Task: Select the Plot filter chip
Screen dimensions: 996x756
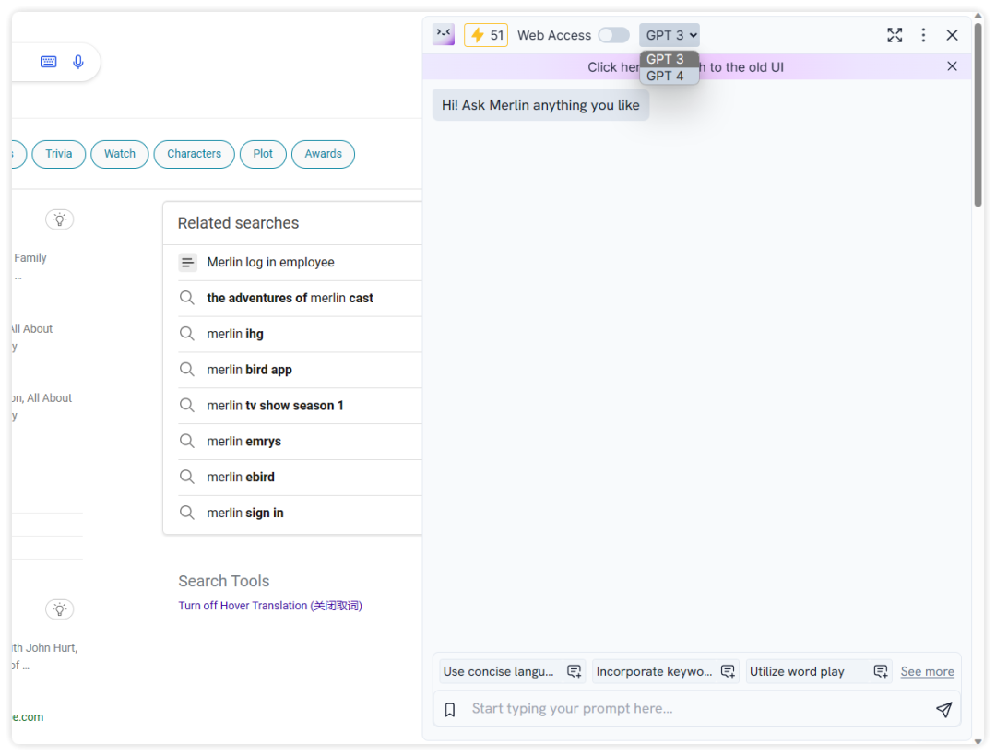Action: [x=263, y=154]
